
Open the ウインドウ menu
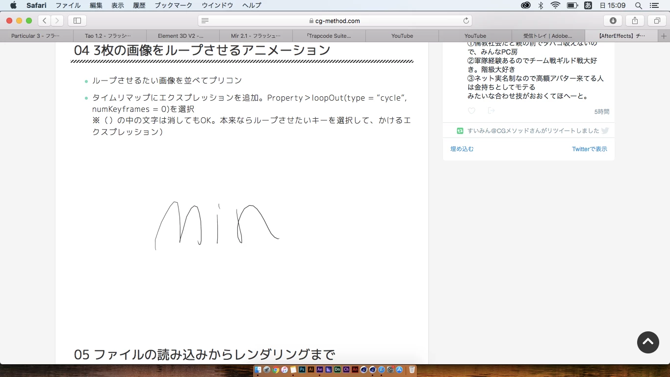point(217,5)
